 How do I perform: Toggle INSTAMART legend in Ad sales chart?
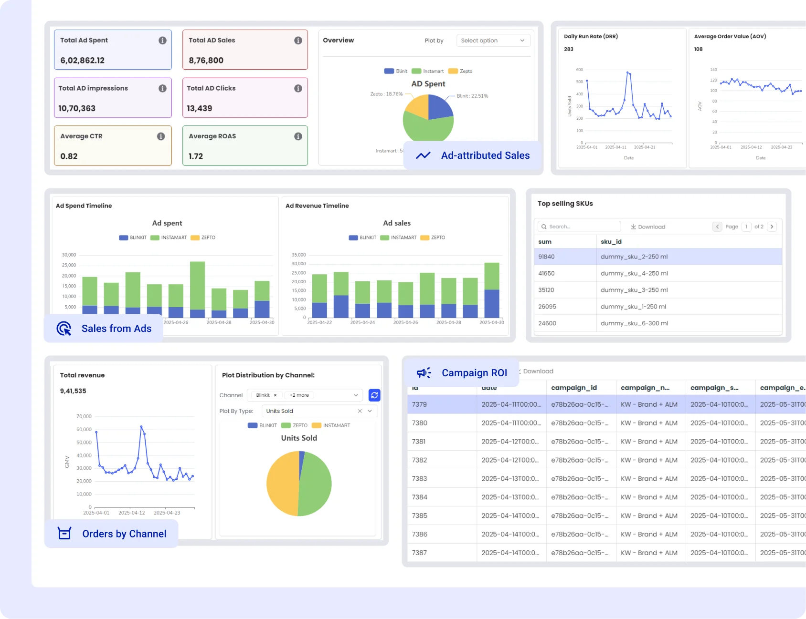(x=398, y=237)
